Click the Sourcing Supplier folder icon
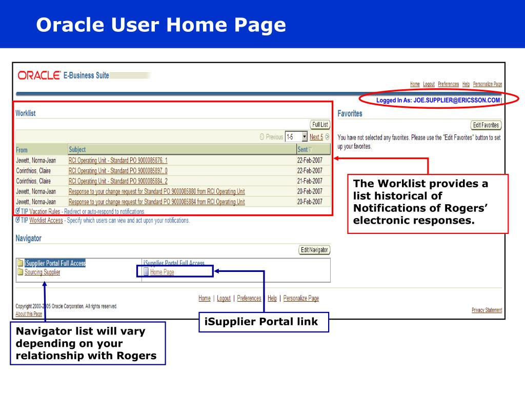The height and width of the screenshot is (394, 525). 20,272
